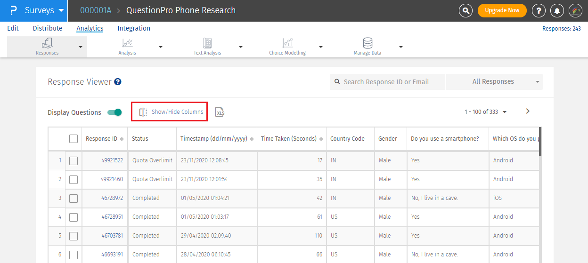
Task: Check the box for response 46703781
Action: coord(73,236)
